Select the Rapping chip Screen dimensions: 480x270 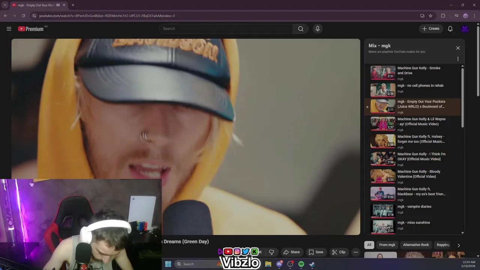click(443, 245)
